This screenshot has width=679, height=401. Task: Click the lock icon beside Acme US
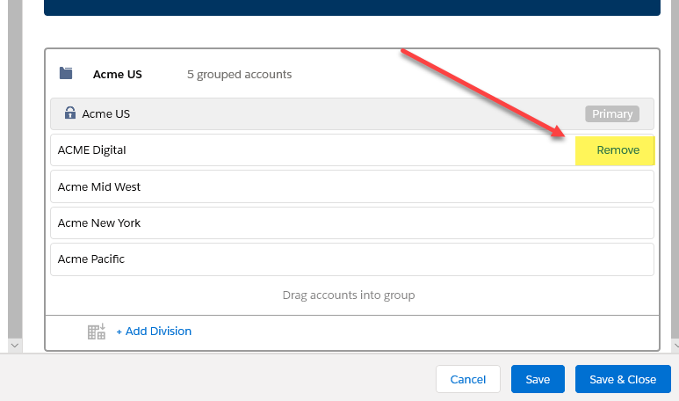[x=69, y=113]
